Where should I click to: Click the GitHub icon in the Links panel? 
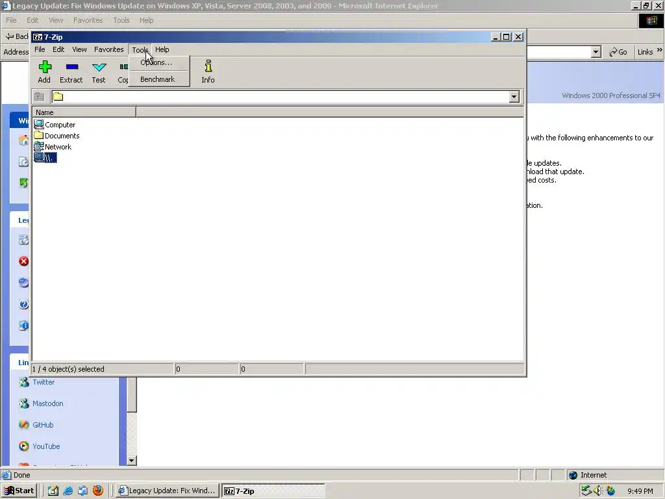(24, 425)
